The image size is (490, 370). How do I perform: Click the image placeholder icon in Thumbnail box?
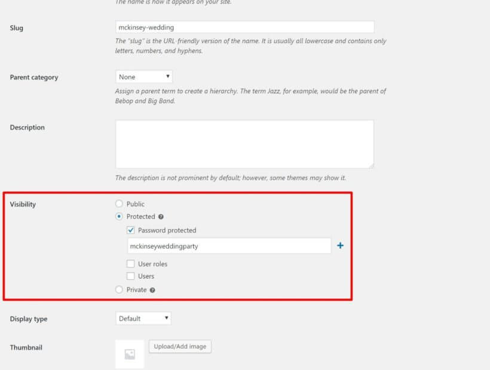[129, 354]
